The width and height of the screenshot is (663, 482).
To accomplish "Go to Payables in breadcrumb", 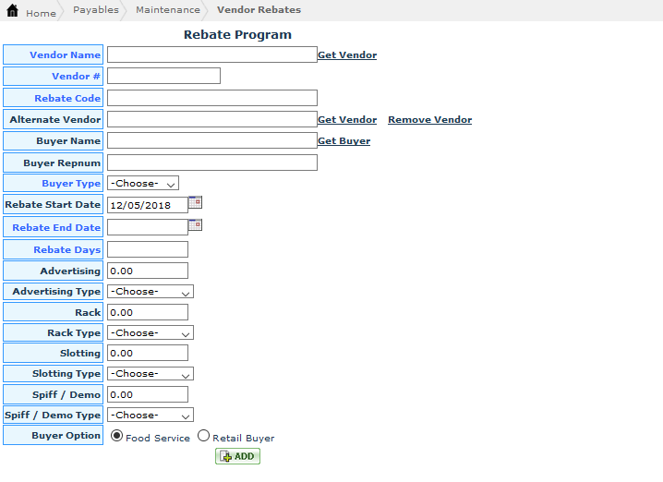I will pos(95,10).
